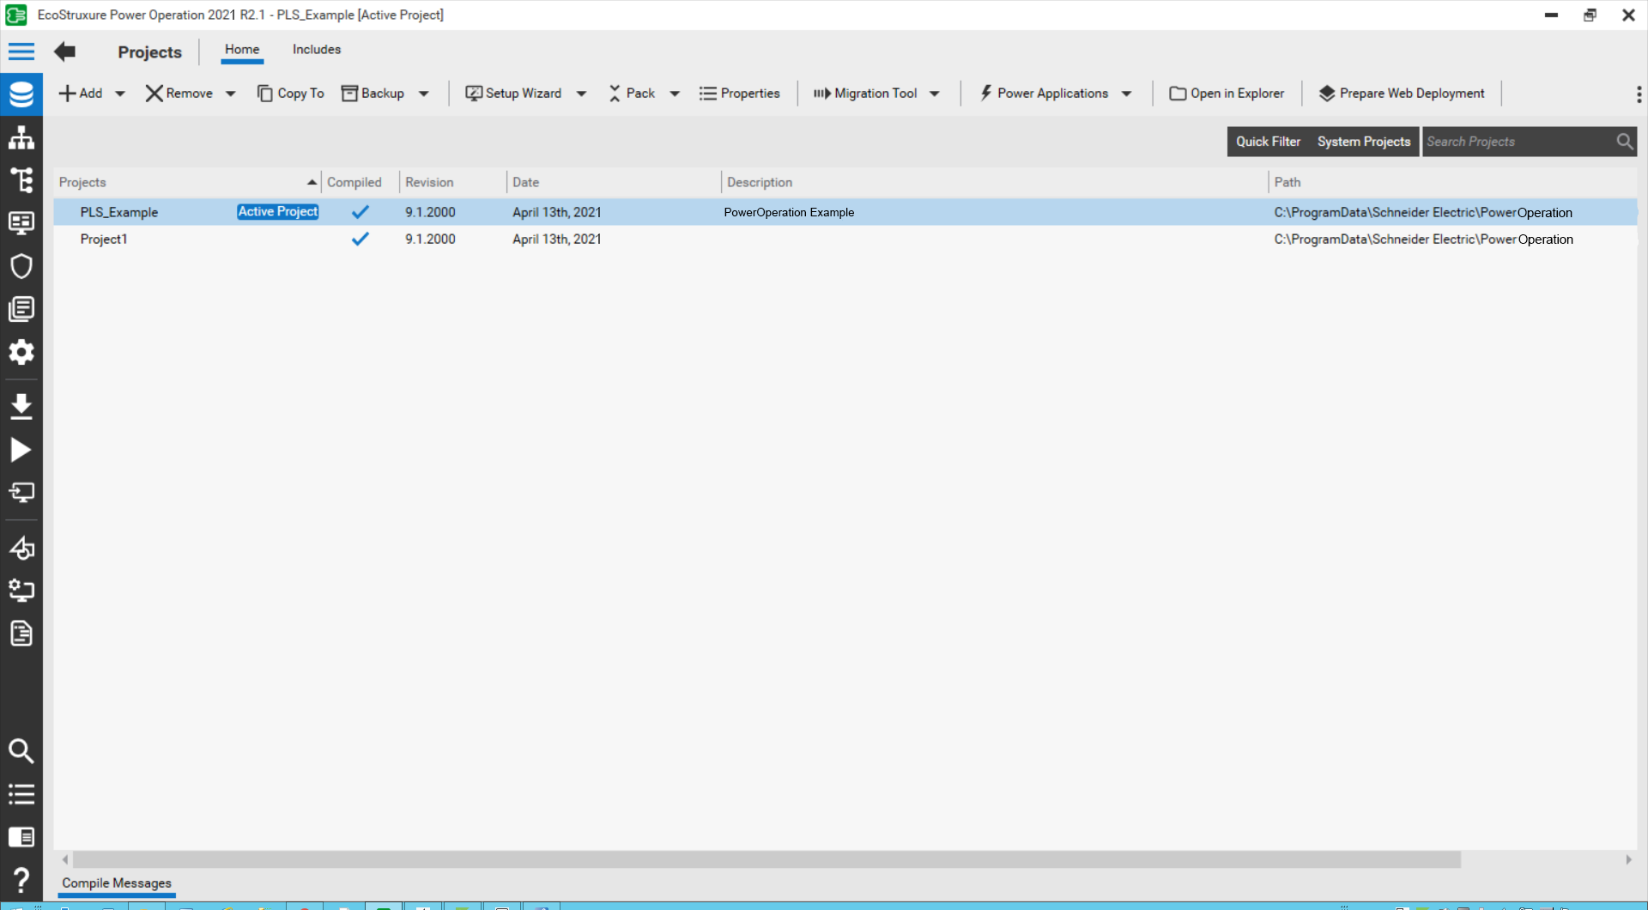Expand the Power Applications dropdown arrow
Viewport: 1648px width, 910px height.
[1127, 94]
